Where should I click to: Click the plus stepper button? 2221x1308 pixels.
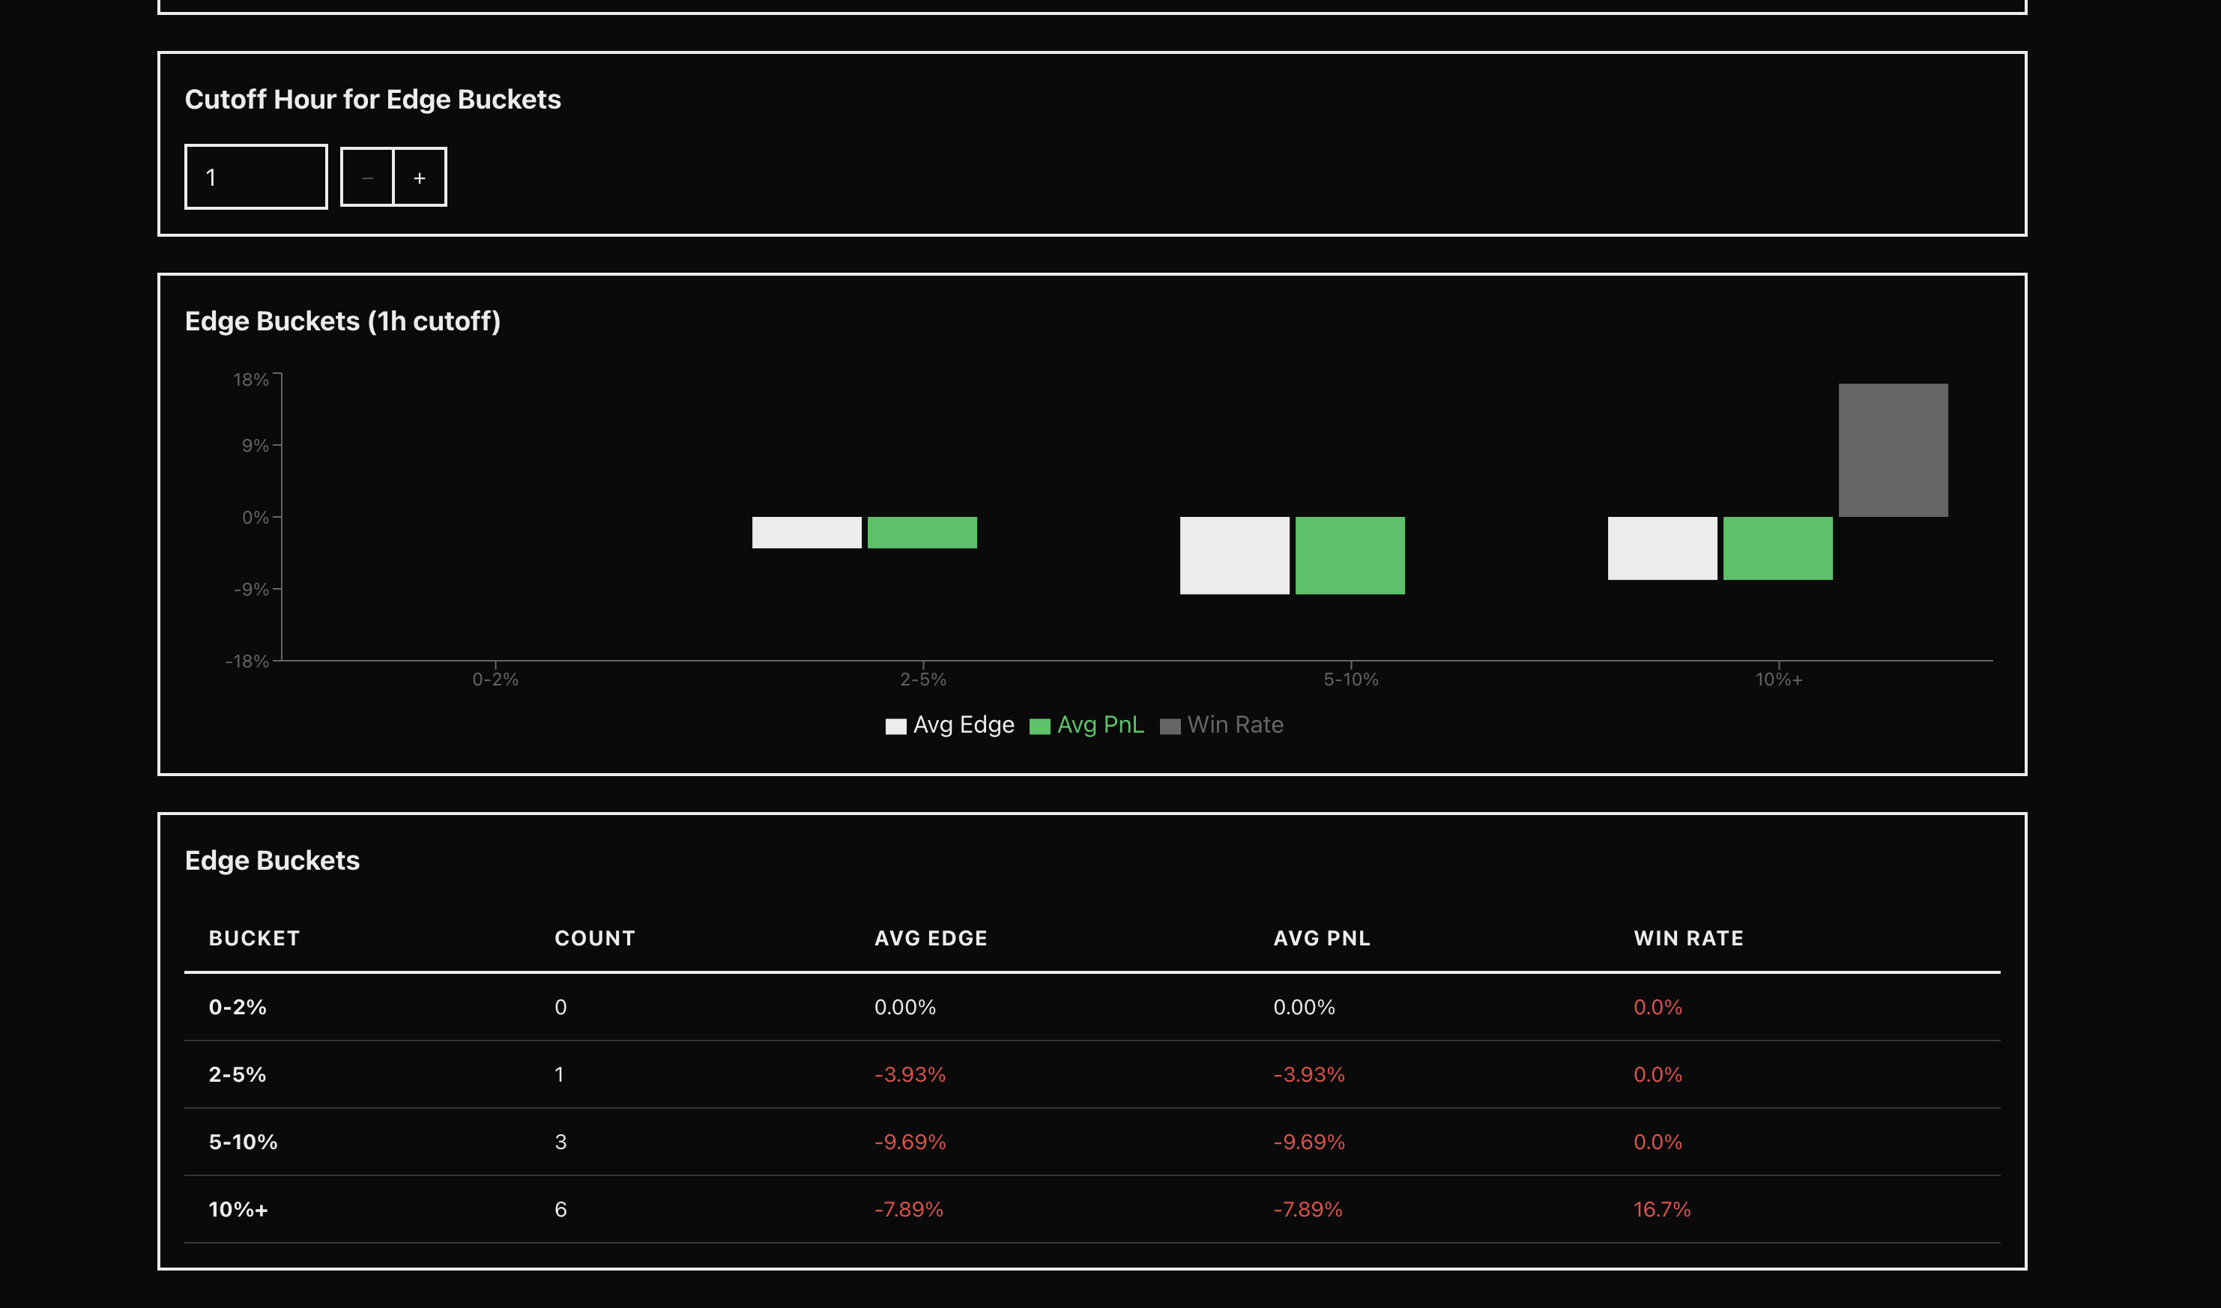coord(420,178)
